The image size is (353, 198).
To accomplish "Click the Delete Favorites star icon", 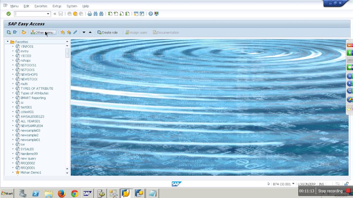I will coord(69,32).
